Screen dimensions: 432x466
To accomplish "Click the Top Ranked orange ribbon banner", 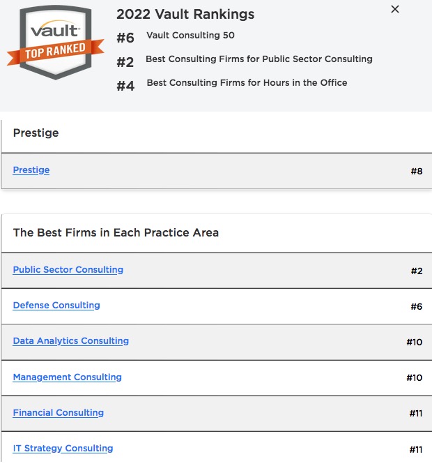I will (x=56, y=52).
